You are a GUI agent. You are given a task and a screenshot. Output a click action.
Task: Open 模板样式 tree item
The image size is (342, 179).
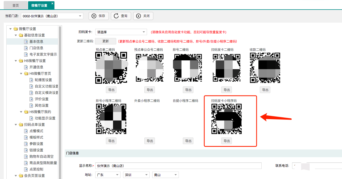[x=36, y=137]
